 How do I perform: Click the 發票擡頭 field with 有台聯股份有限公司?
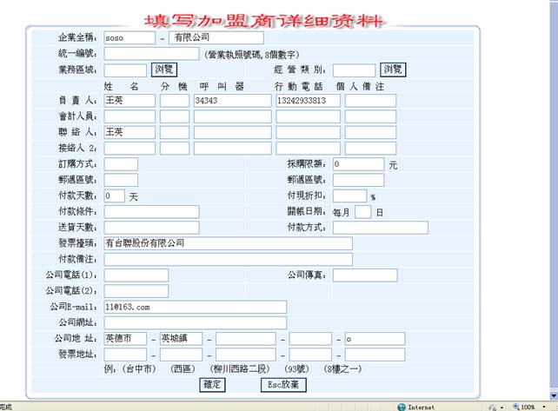228,243
